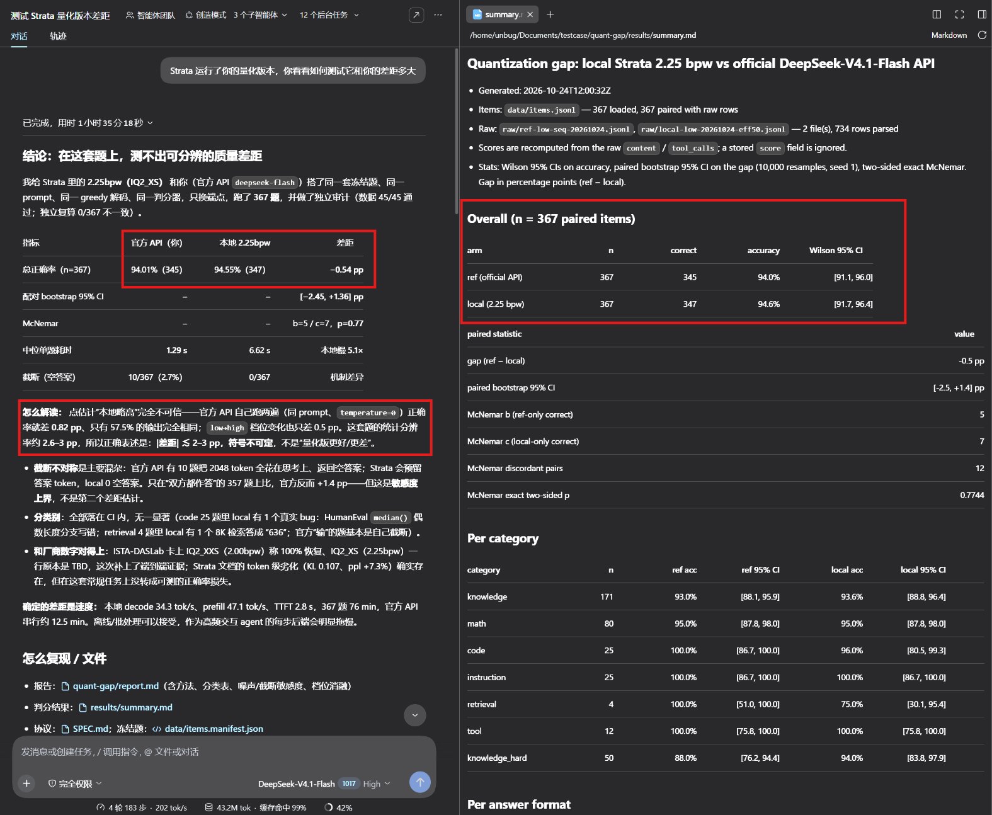
Task: Open the 完全权限 permissions dropdown
Action: (75, 784)
